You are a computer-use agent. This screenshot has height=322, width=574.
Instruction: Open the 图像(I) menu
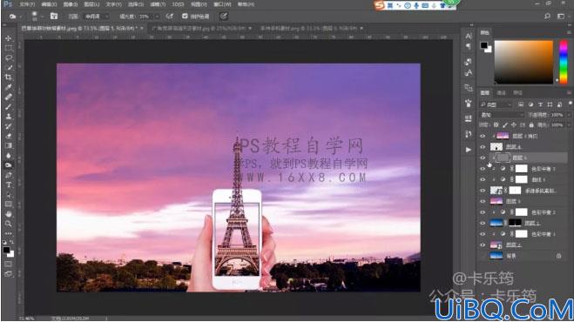pos(70,4)
